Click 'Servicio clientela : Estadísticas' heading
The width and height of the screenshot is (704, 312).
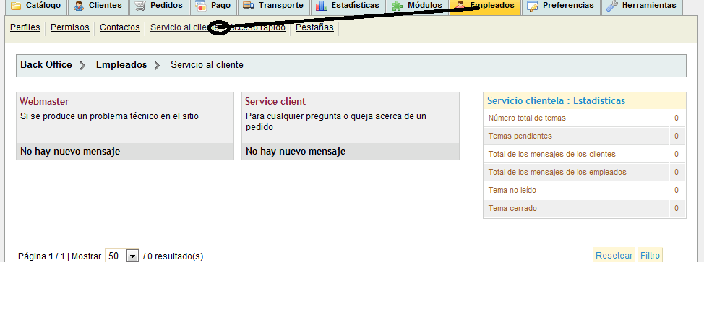(x=557, y=100)
